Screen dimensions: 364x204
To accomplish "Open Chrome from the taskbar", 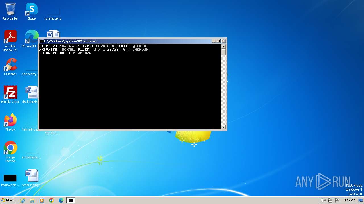I will [51, 200].
